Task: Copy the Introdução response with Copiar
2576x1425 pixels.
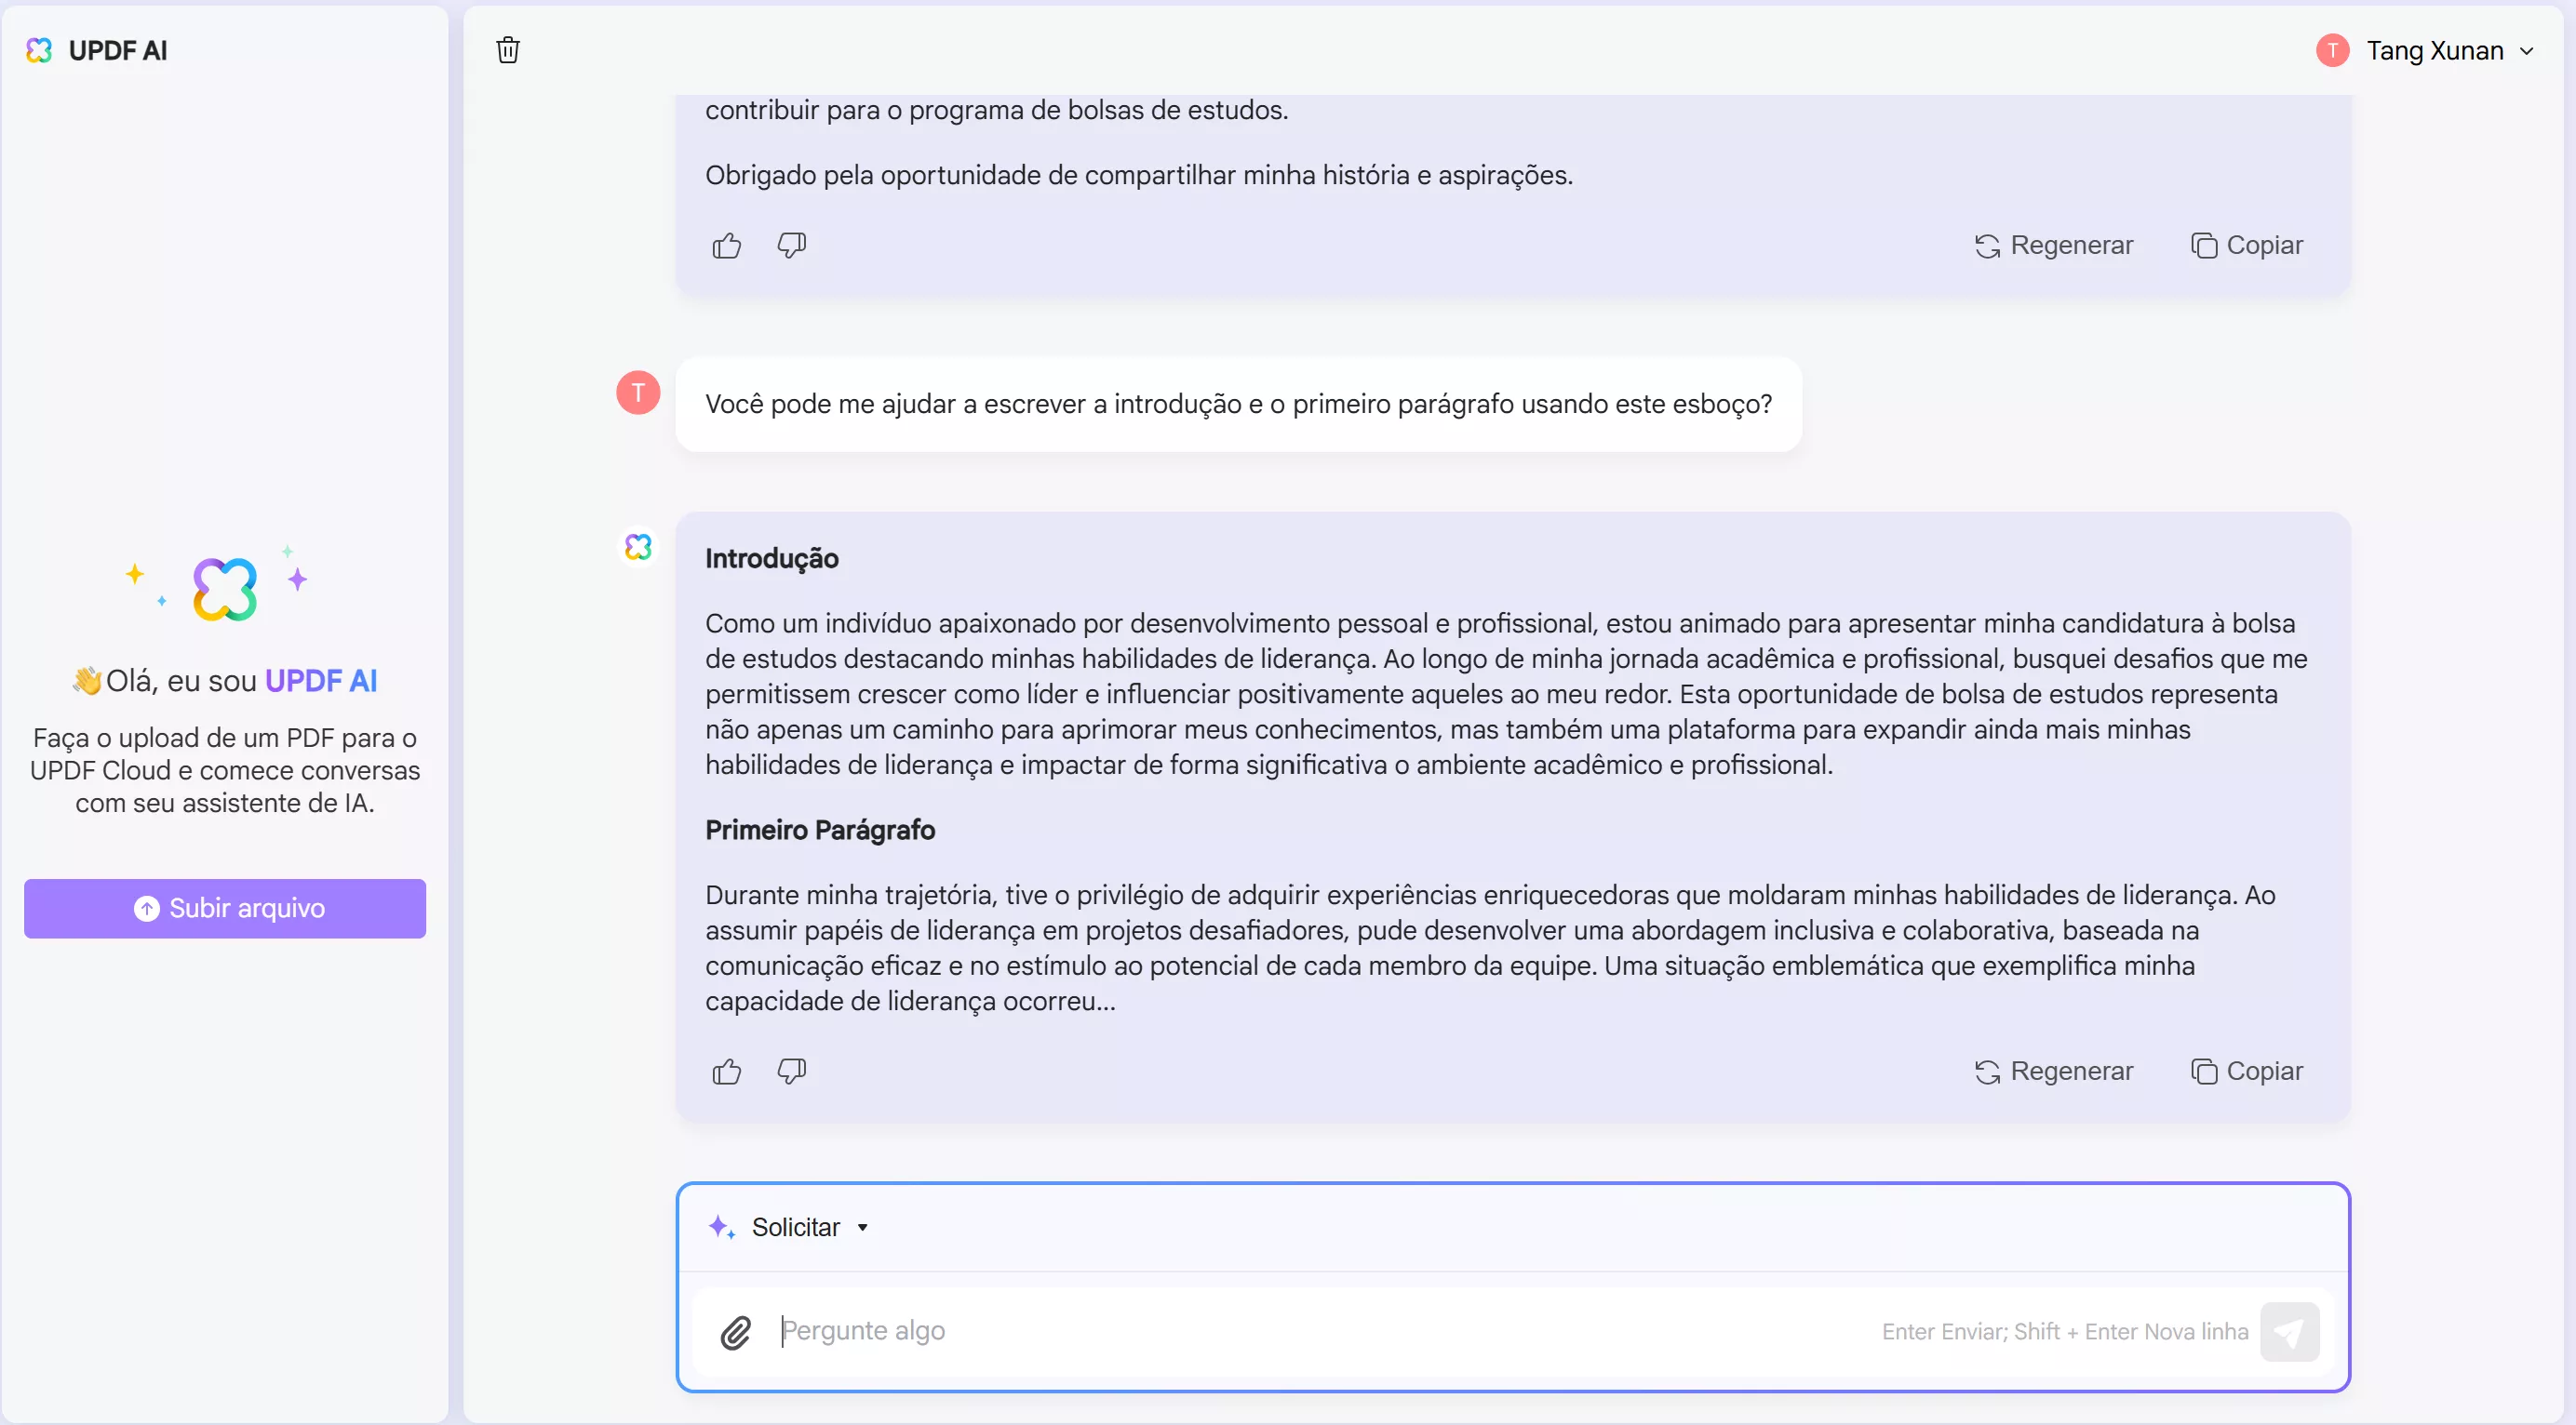Action: (2247, 1071)
